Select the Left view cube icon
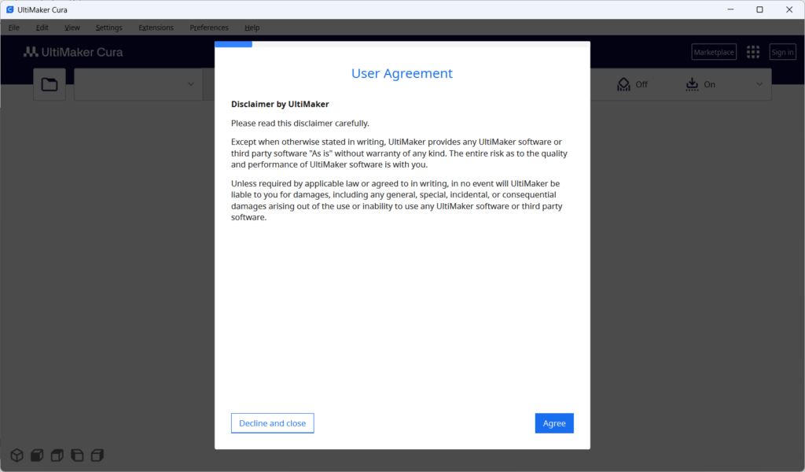Viewport: 805px width, 472px height. click(77, 455)
